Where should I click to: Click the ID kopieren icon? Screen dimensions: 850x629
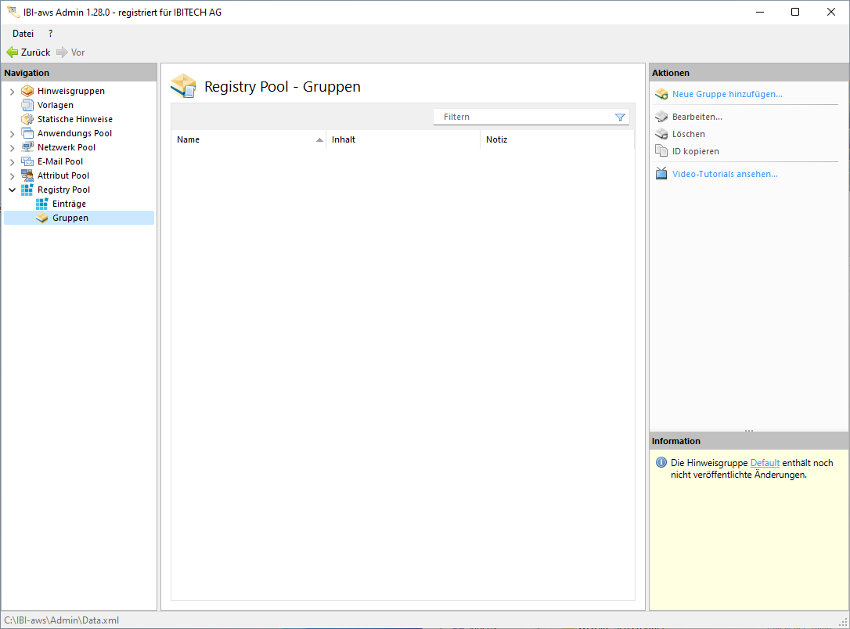coord(661,151)
